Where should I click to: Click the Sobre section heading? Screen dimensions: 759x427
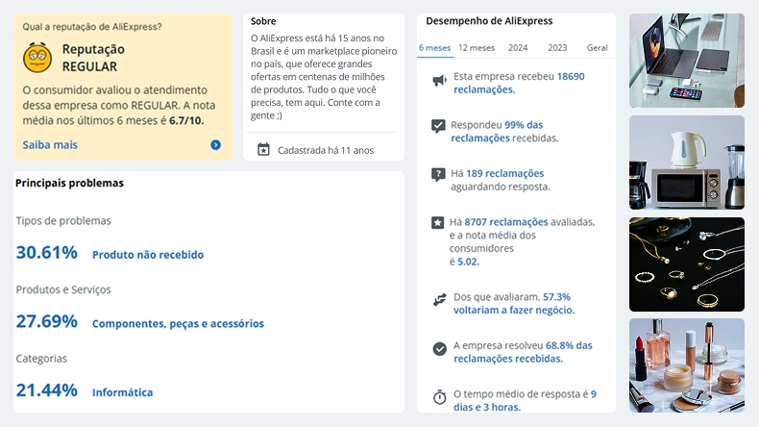pyautogui.click(x=263, y=21)
